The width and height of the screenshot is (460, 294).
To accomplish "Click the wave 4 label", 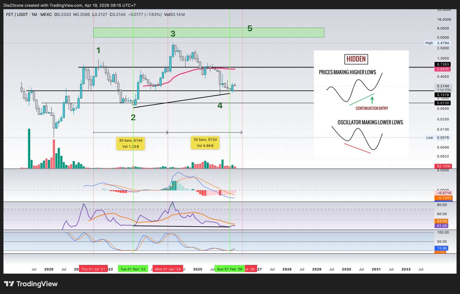I will (x=220, y=105).
